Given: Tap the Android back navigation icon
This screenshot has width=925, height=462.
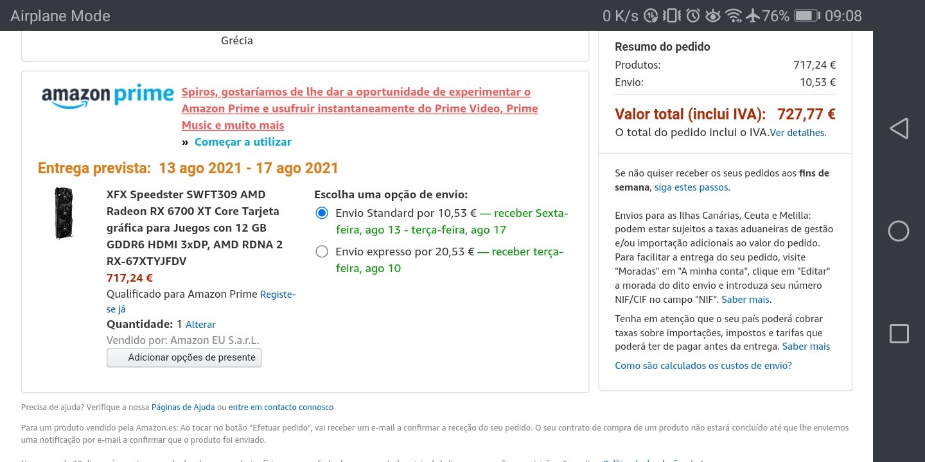Looking at the screenshot, I should tap(899, 128).
